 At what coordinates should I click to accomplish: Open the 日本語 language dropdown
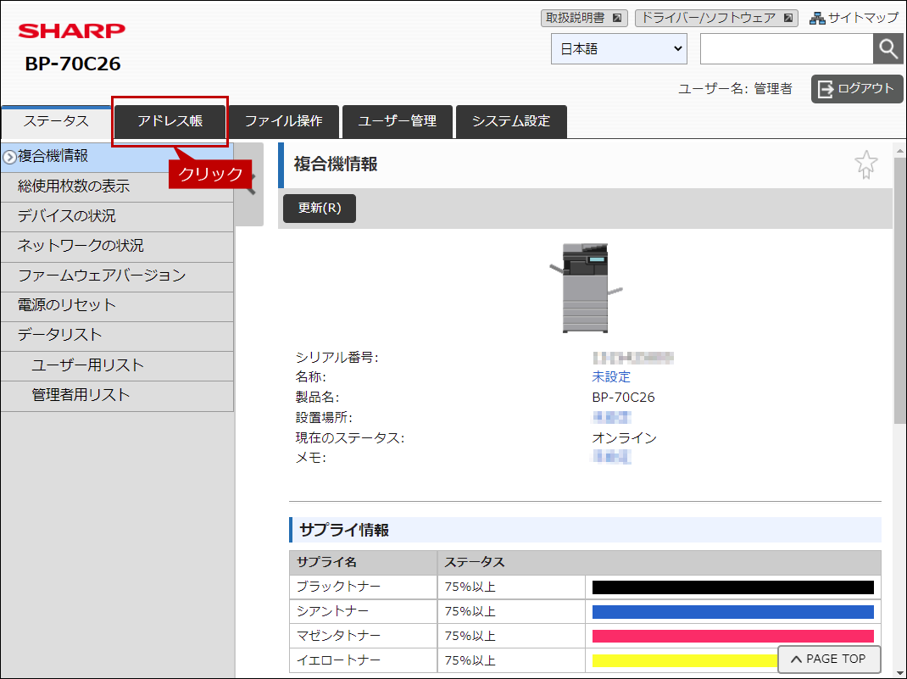[x=619, y=48]
